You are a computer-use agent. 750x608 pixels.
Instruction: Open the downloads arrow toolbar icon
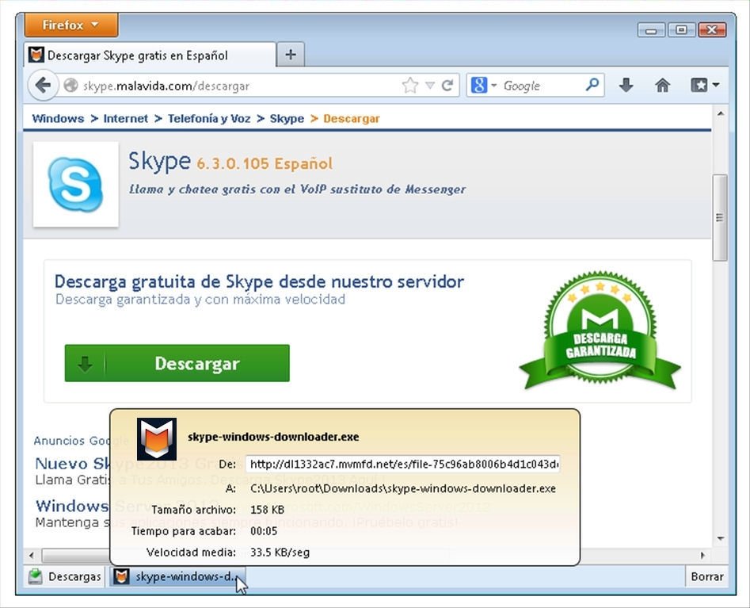626,86
